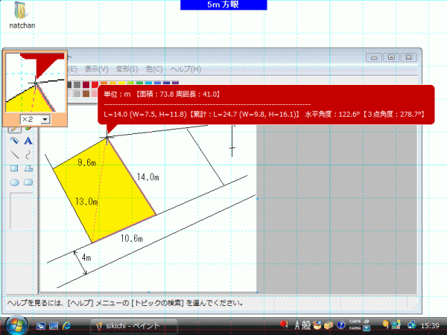
Task: Click the magnifier preview thumbnail
Action: (x=35, y=82)
